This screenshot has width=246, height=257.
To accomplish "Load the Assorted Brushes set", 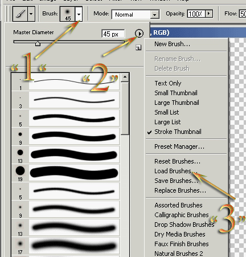I will (178, 205).
